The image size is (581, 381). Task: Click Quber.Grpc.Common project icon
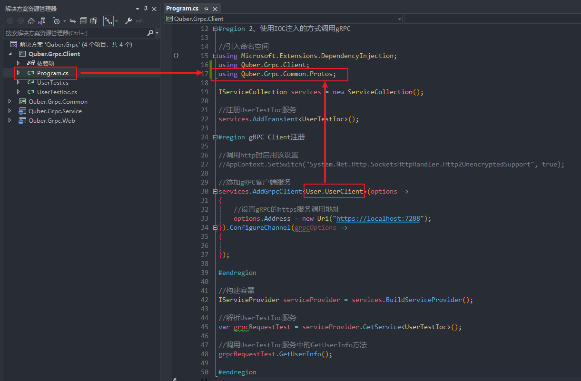pyautogui.click(x=22, y=101)
